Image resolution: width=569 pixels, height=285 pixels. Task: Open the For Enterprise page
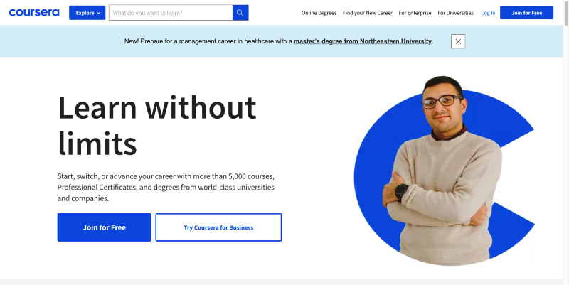pyautogui.click(x=415, y=13)
